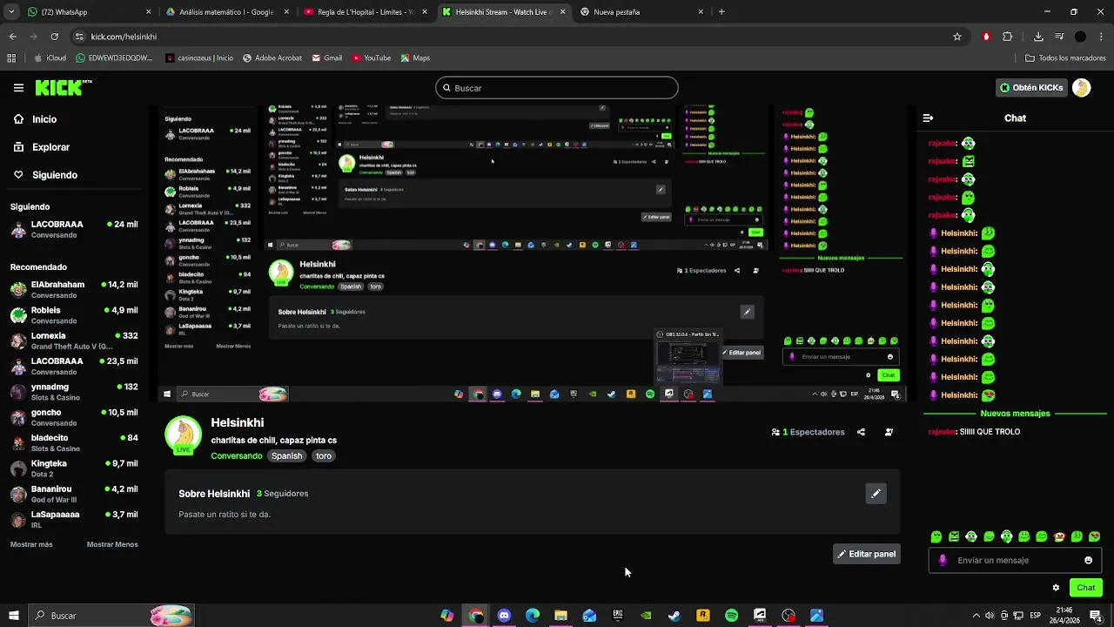Open the bladecito channel in the sidebar
1114x627 pixels.
74,442
